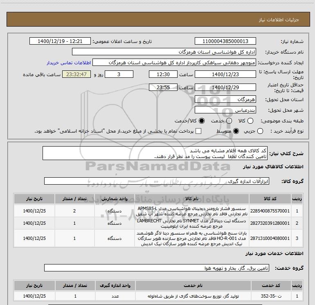Click the buyer organization name field
Viewport: 315px width, 305px height.
point(164,52)
